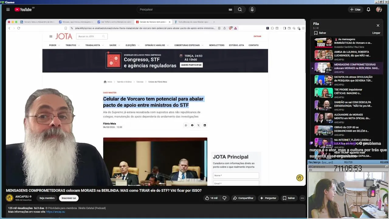In video browser, open Turbulências do caso Master tab

pos(192,22)
